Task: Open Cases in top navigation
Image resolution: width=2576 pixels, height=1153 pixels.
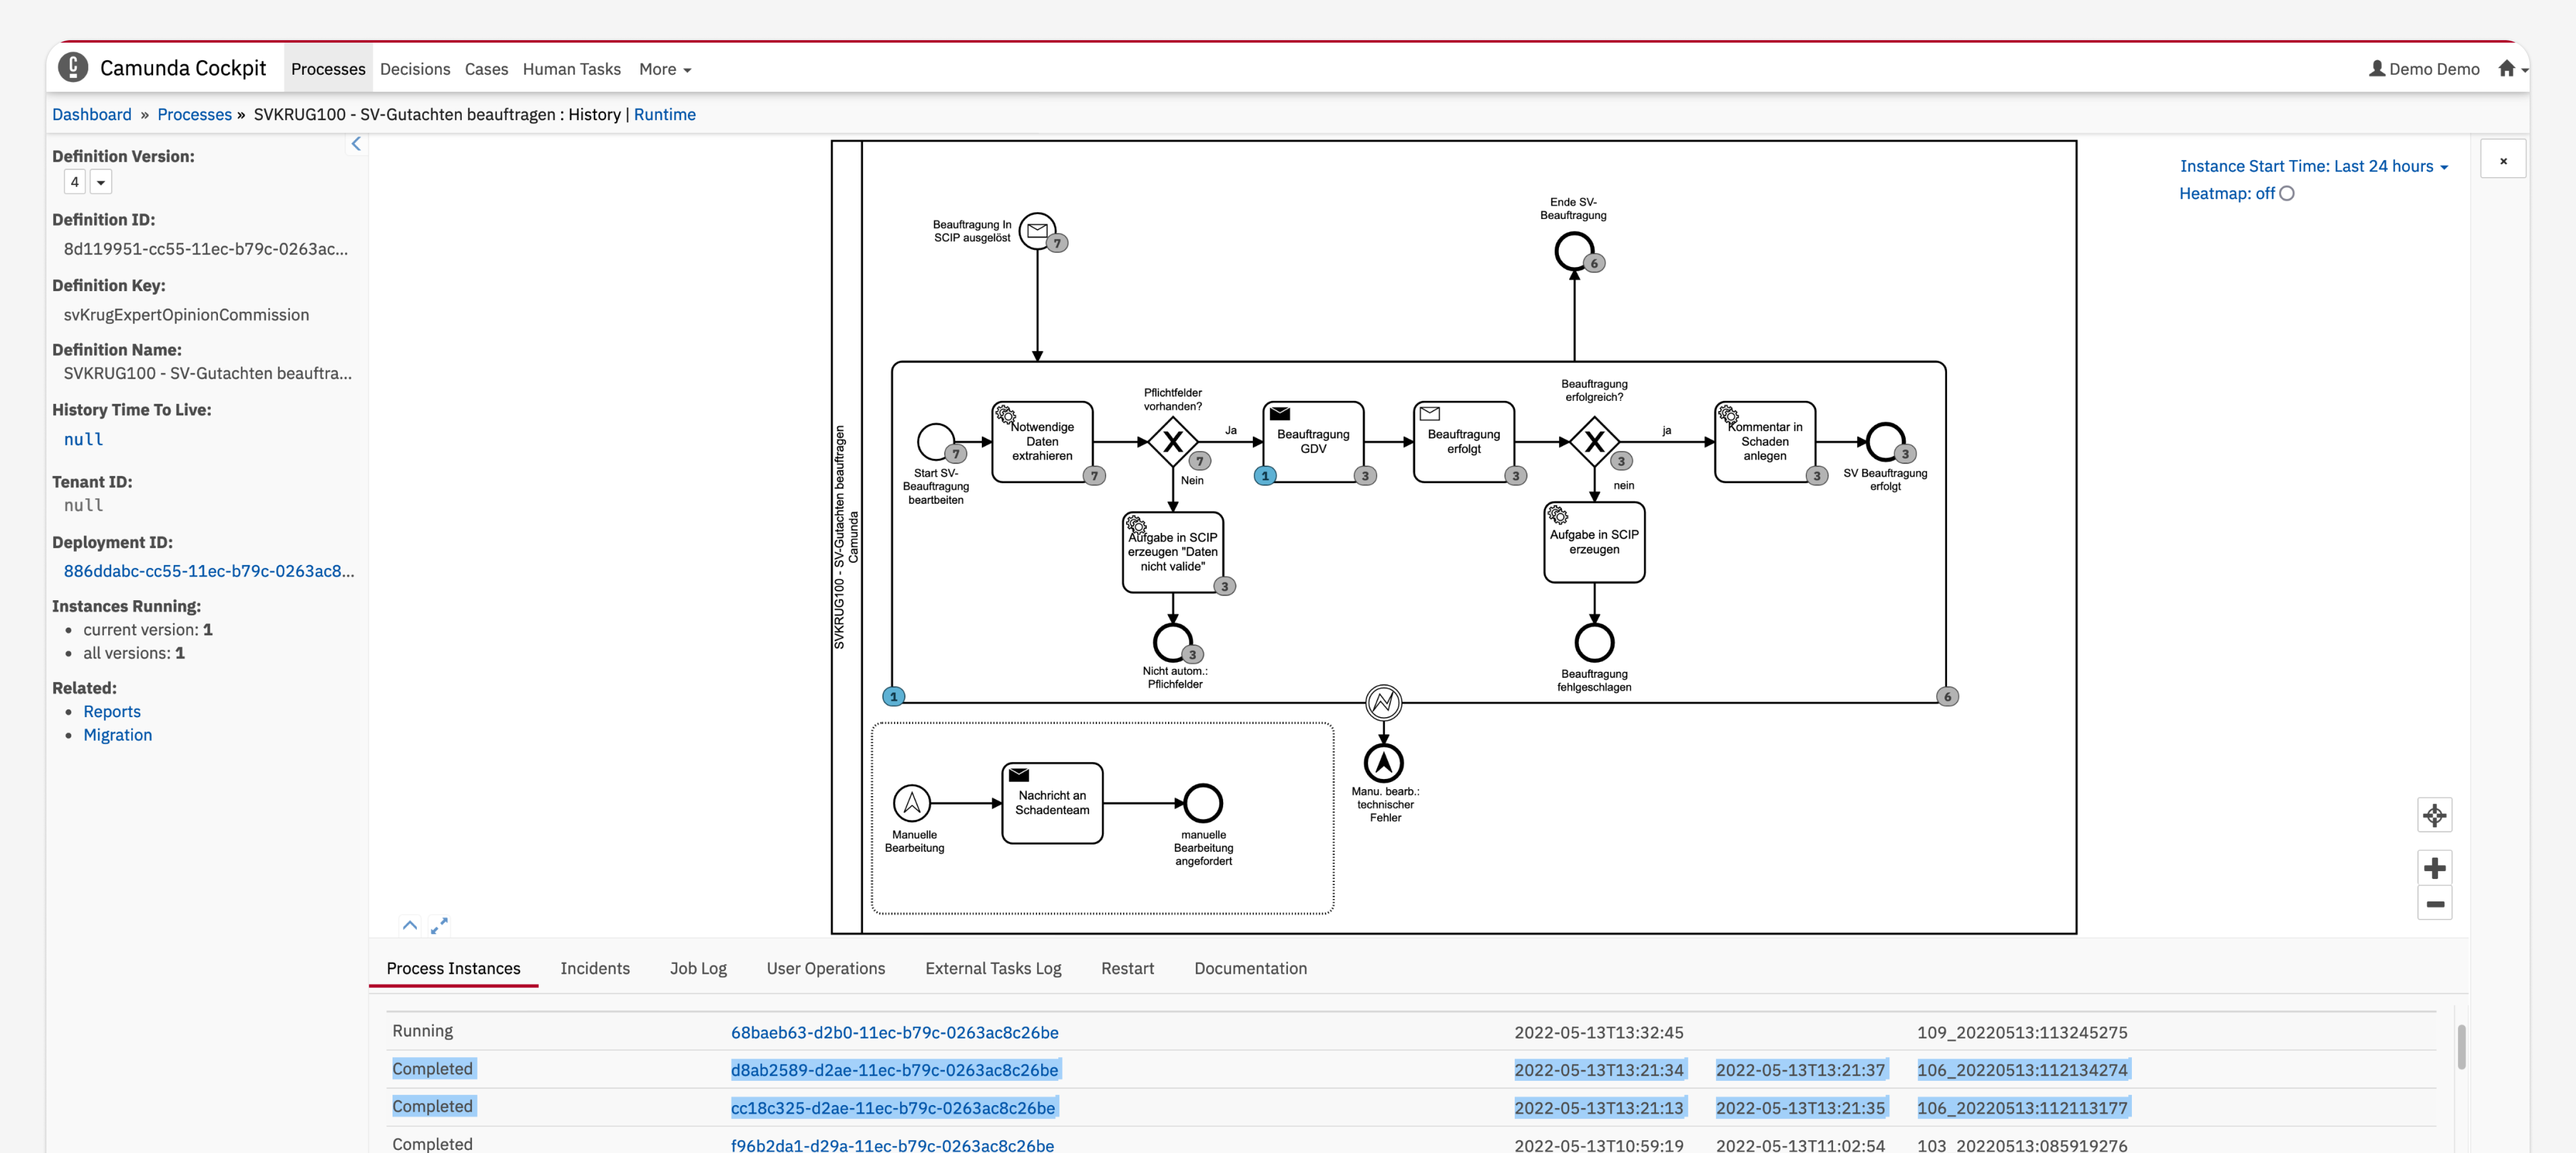Action: (x=486, y=69)
